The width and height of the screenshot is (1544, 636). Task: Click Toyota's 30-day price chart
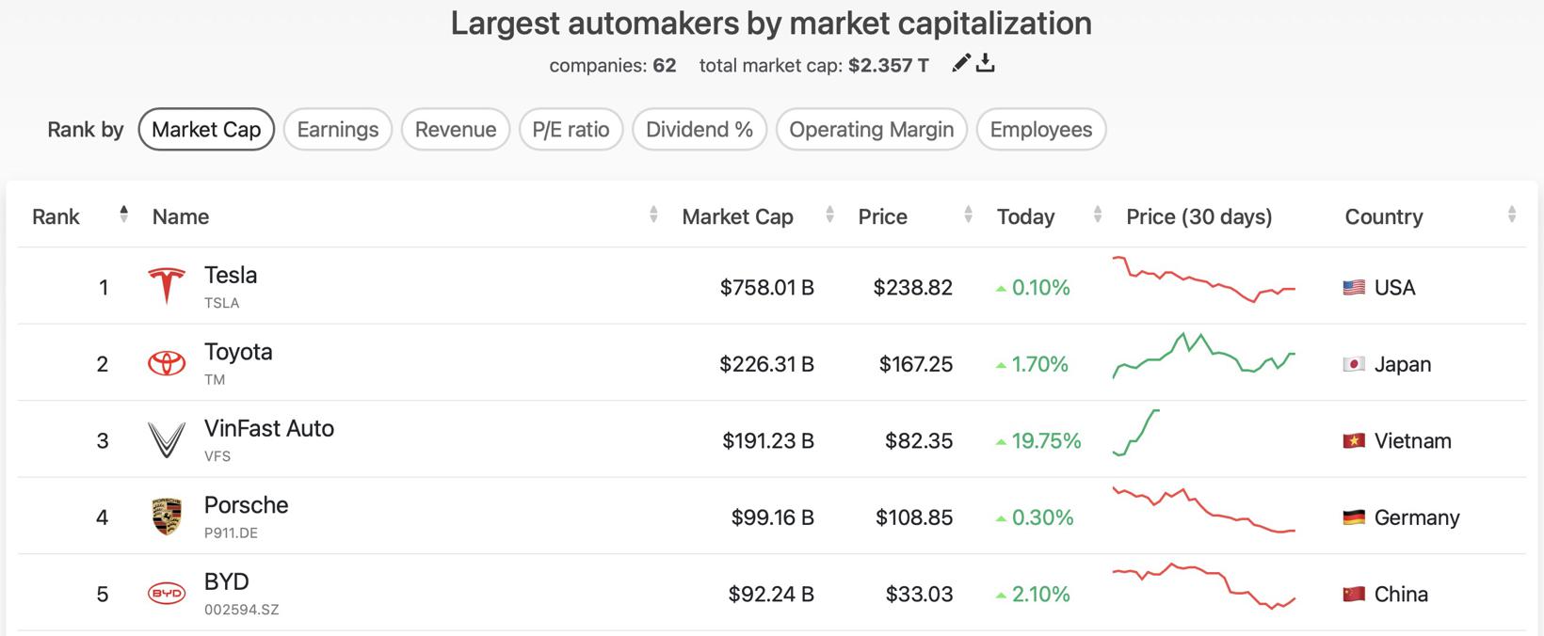point(1203,356)
